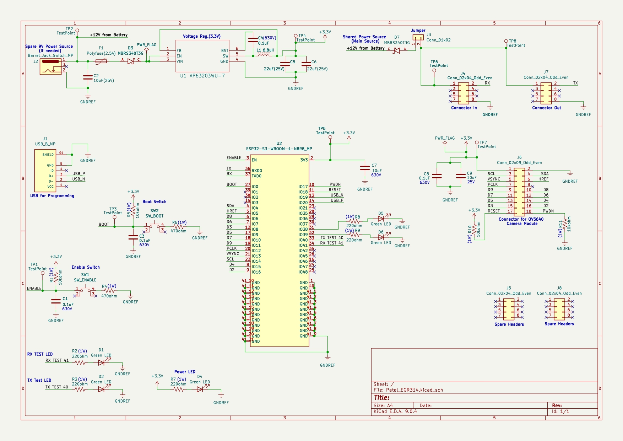Image resolution: width=623 pixels, height=441 pixels.
Task: Select the F1 polyfuse symbol
Action: tap(101, 61)
